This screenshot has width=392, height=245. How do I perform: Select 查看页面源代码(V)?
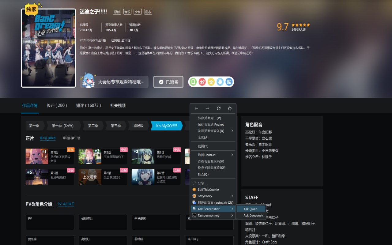[x=213, y=161]
